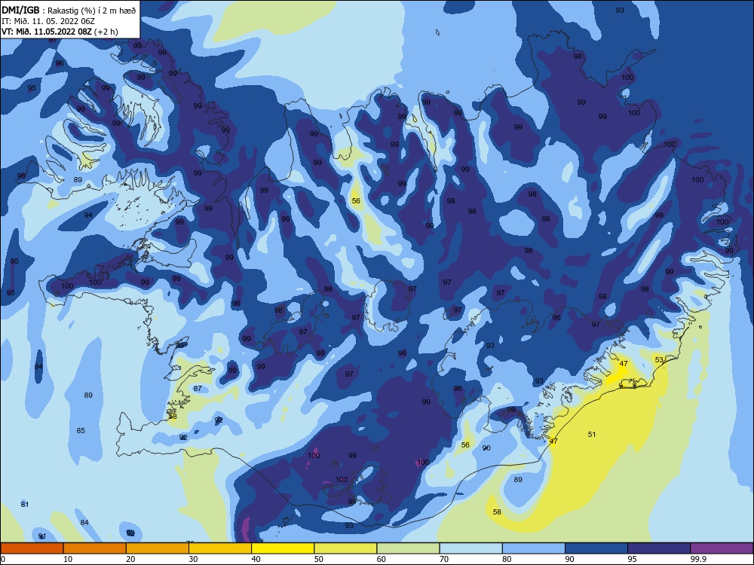
Task: Select the dark navy 95–99.9 legend swatch
Action: [x=659, y=548]
